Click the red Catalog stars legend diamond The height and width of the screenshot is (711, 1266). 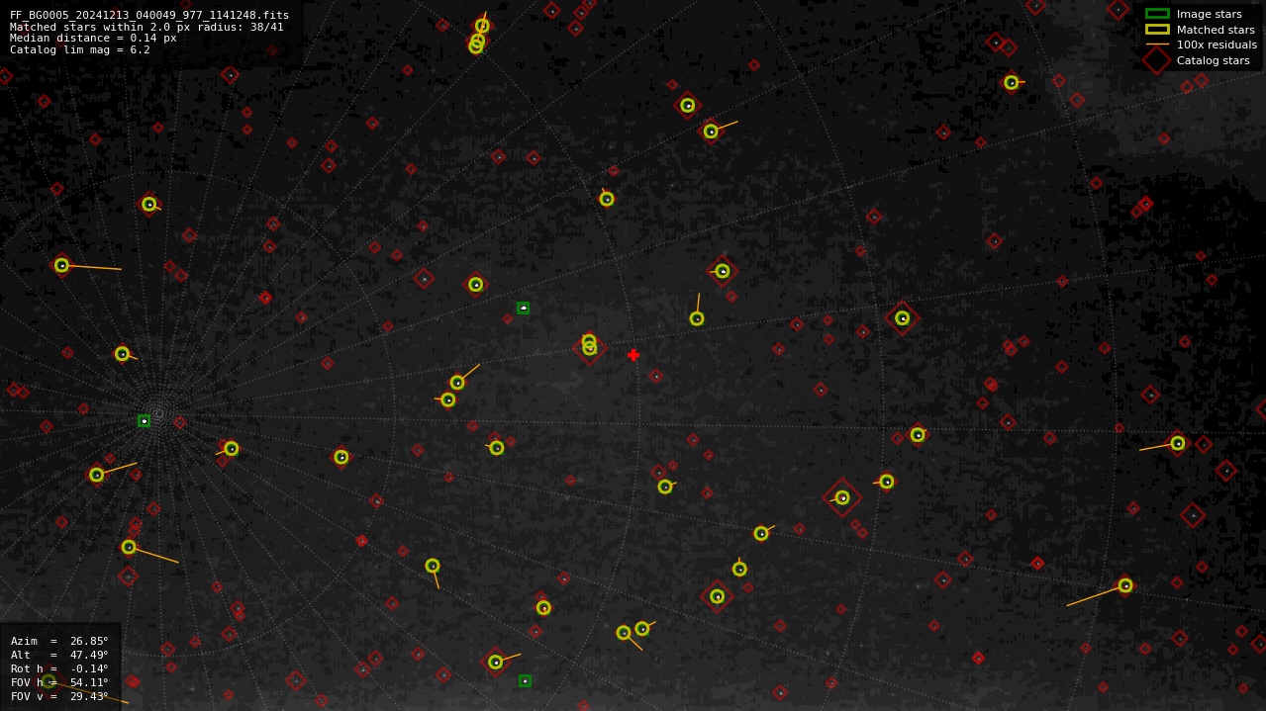pos(1157,60)
